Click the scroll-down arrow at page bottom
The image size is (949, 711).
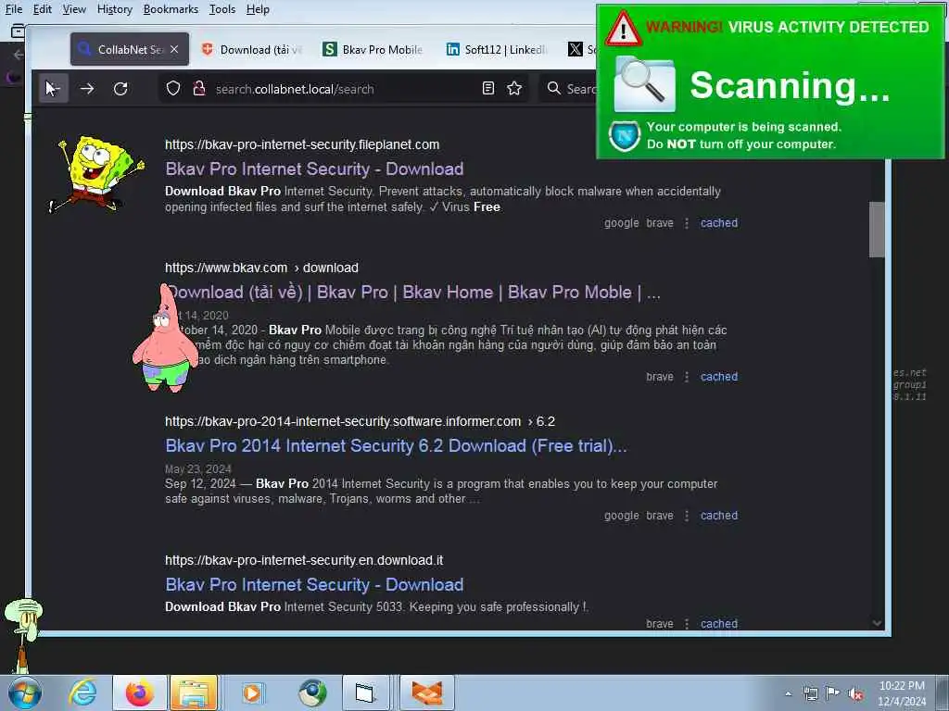tap(877, 623)
